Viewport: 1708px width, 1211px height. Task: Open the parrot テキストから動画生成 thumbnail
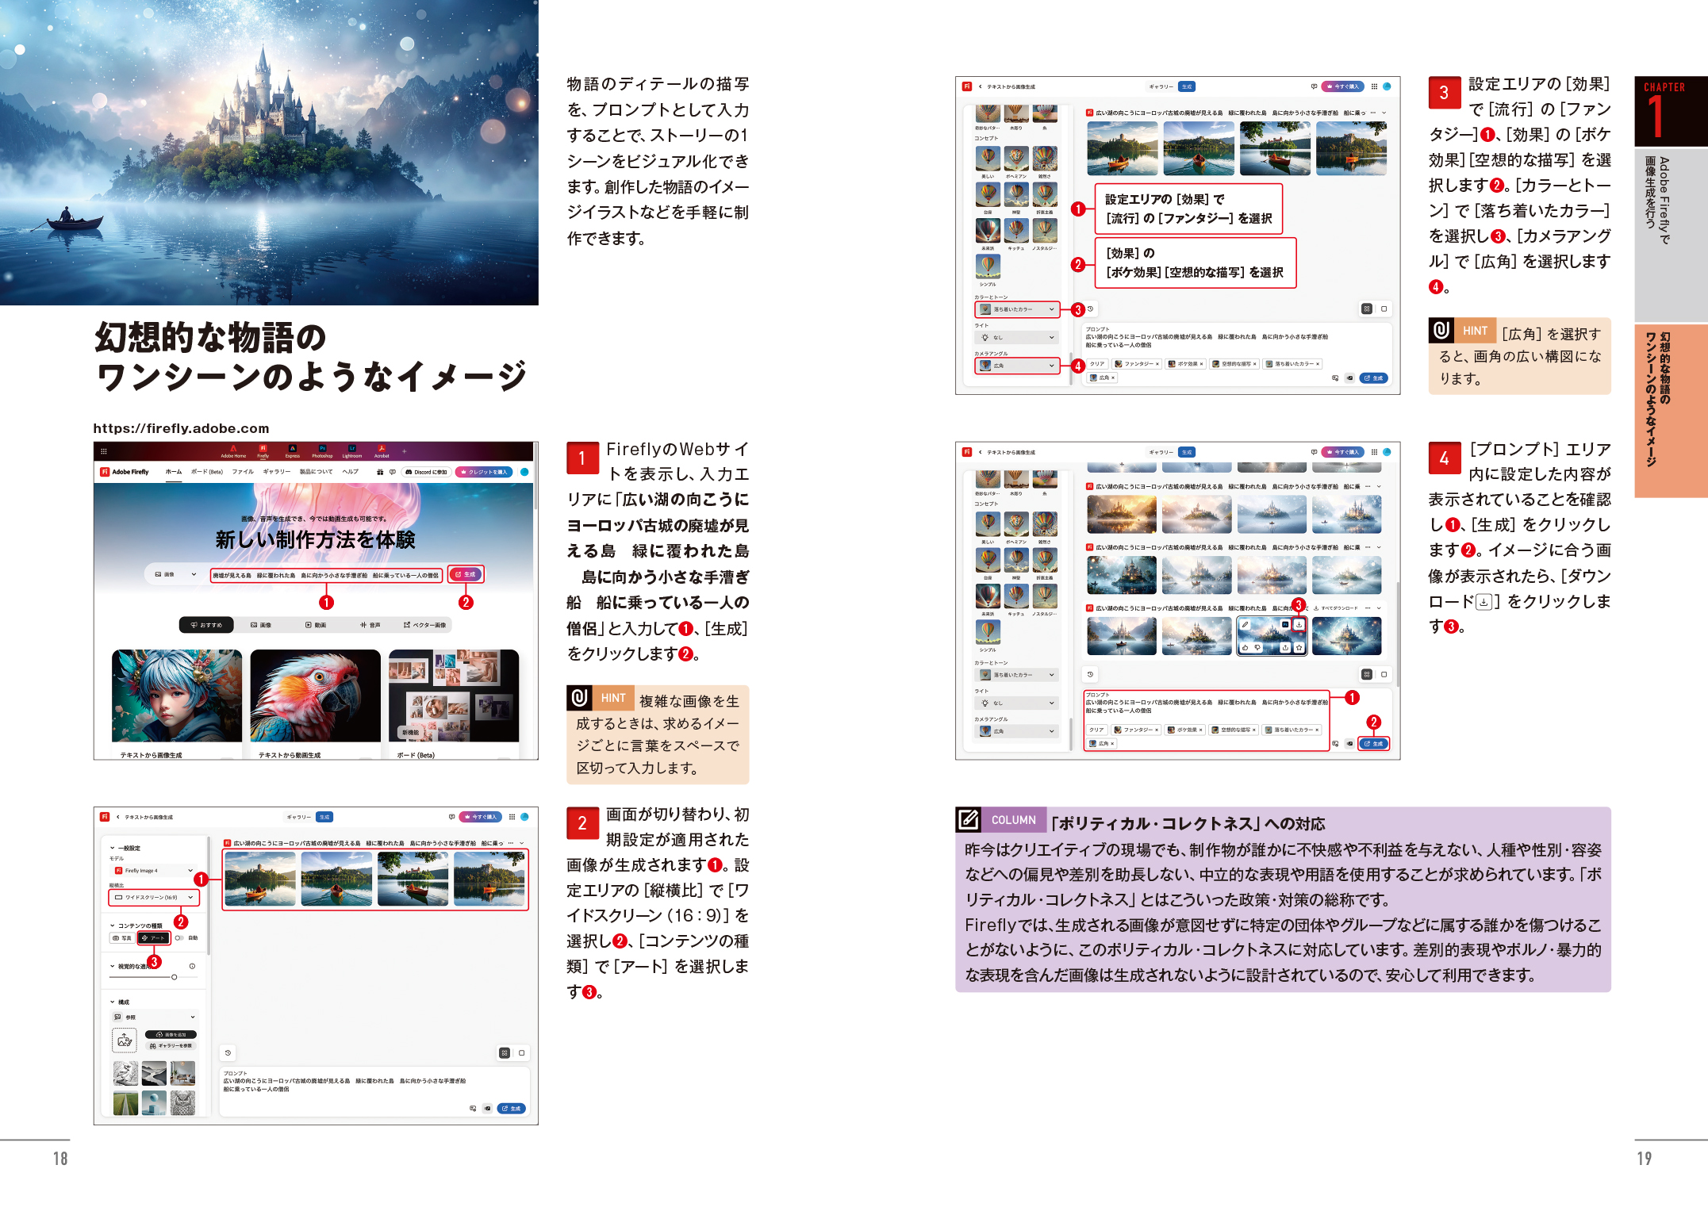pyautogui.click(x=315, y=696)
